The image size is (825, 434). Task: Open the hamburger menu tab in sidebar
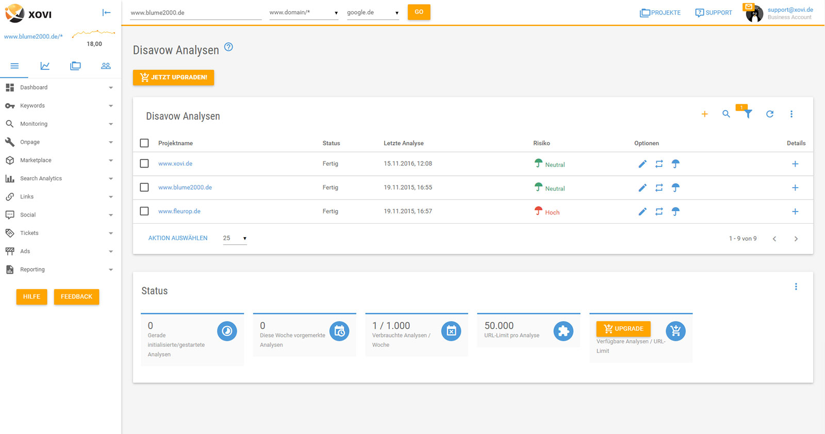[x=14, y=66]
